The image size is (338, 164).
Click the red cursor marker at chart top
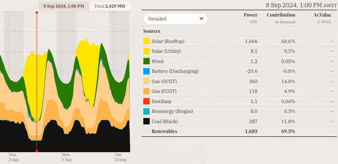(37, 13)
